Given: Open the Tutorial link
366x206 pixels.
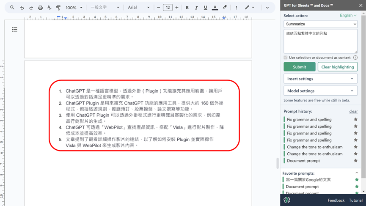Looking at the screenshot, I should tap(356, 201).
